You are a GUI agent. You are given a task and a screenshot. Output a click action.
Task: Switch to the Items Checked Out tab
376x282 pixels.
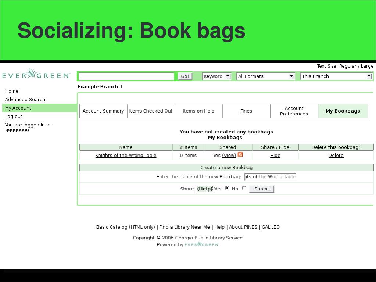click(151, 111)
